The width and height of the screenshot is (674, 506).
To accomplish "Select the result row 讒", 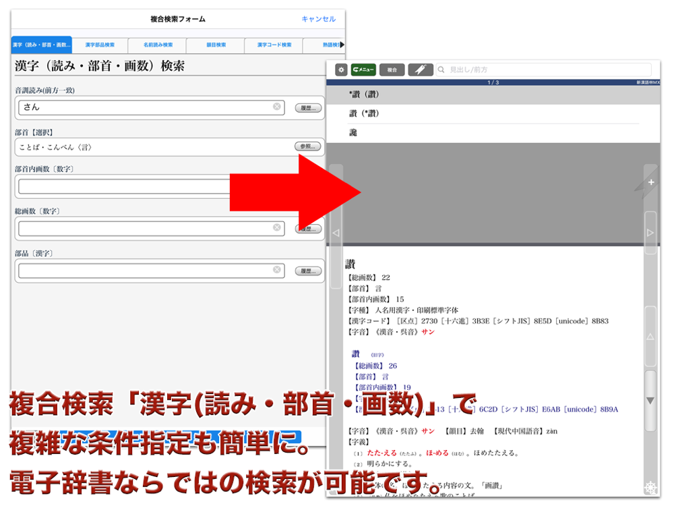I will click(493, 132).
